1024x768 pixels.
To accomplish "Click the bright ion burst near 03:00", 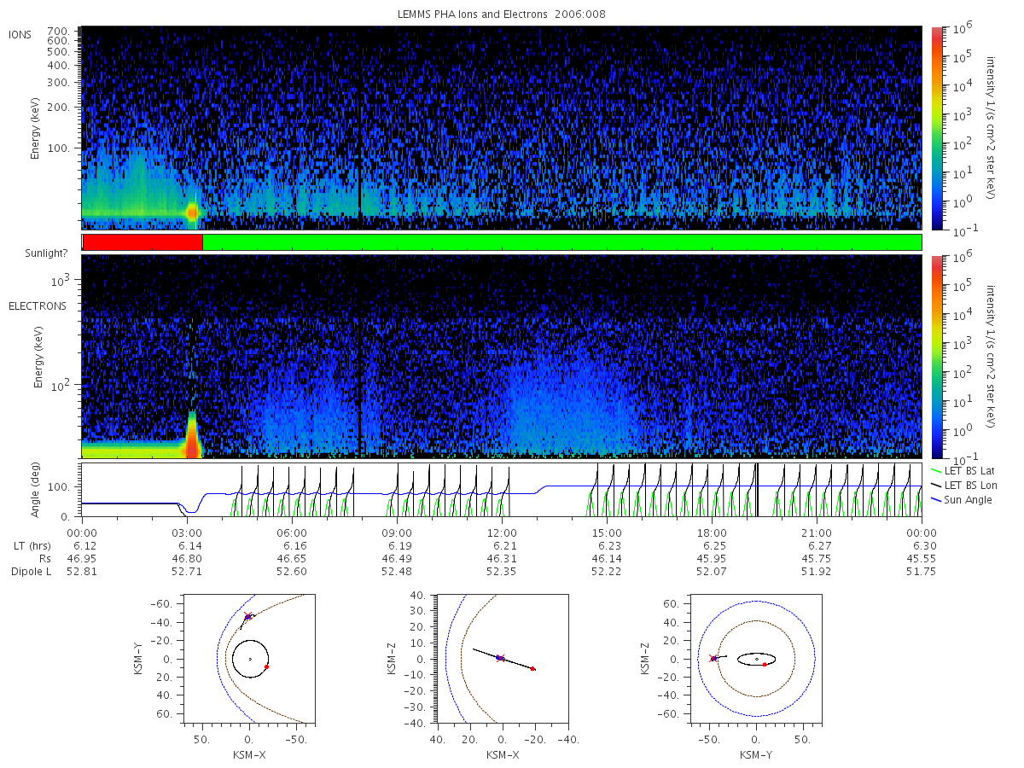I will pos(192,212).
